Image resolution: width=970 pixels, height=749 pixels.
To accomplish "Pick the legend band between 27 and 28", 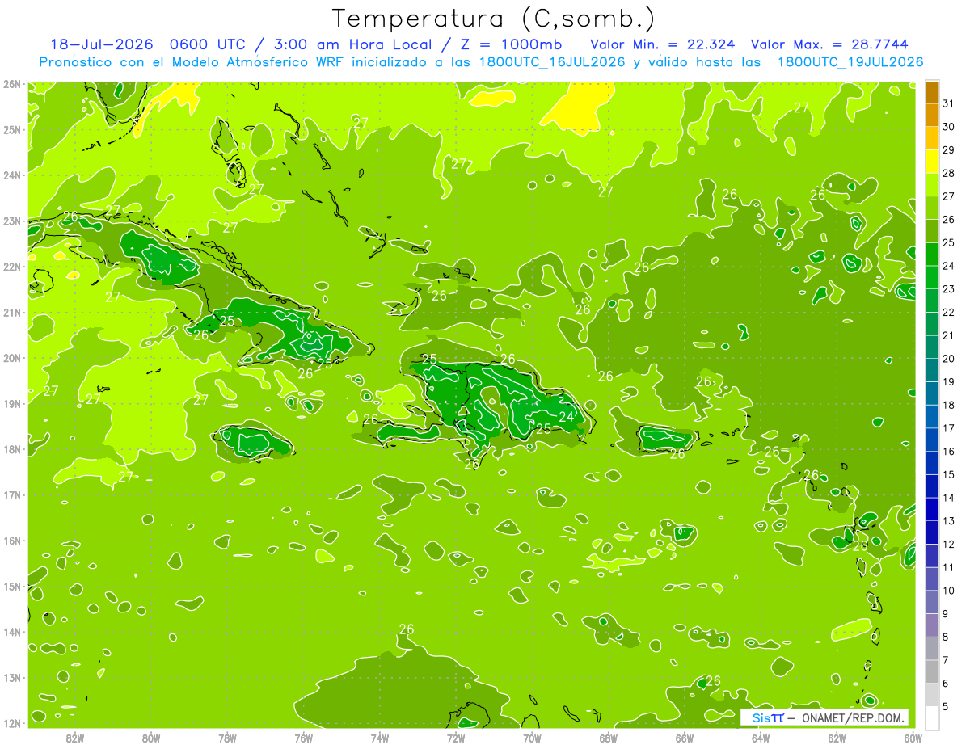I will click(933, 185).
